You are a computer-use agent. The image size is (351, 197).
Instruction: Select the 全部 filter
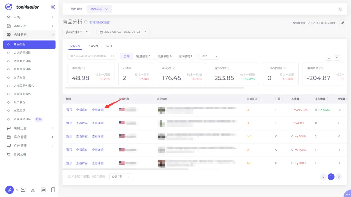point(126,56)
